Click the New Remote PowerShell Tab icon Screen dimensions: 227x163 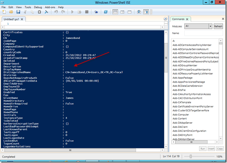pyautogui.click(x=97, y=12)
